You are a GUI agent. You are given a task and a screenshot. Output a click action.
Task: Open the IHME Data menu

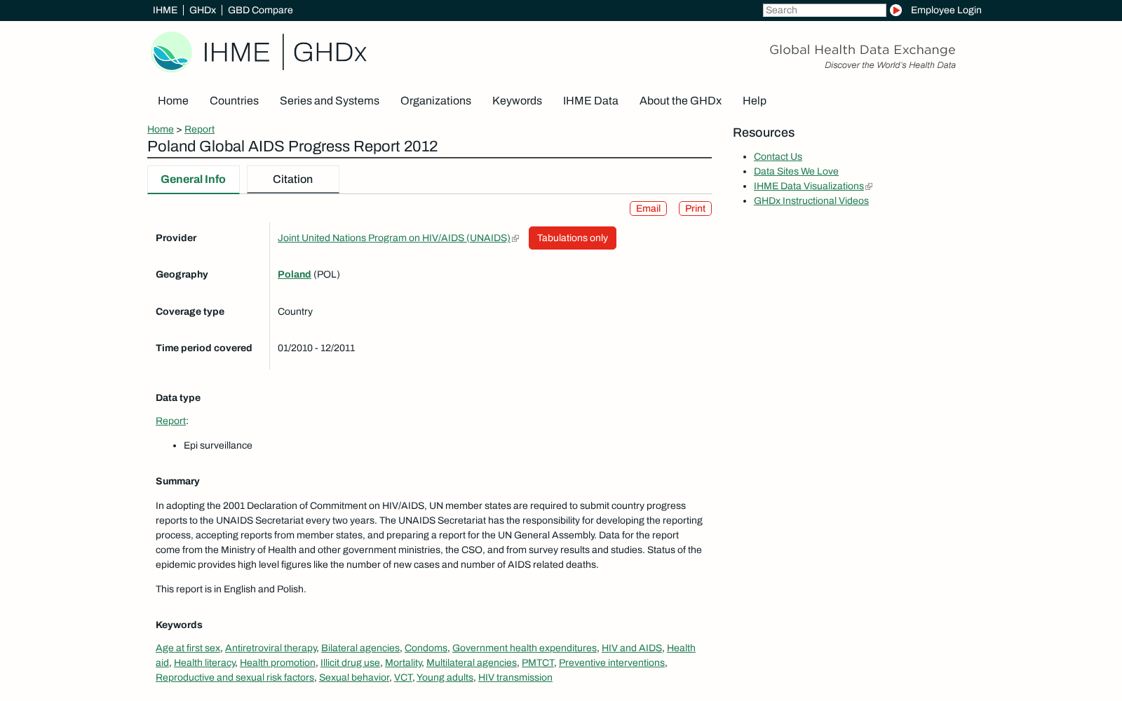tap(590, 101)
